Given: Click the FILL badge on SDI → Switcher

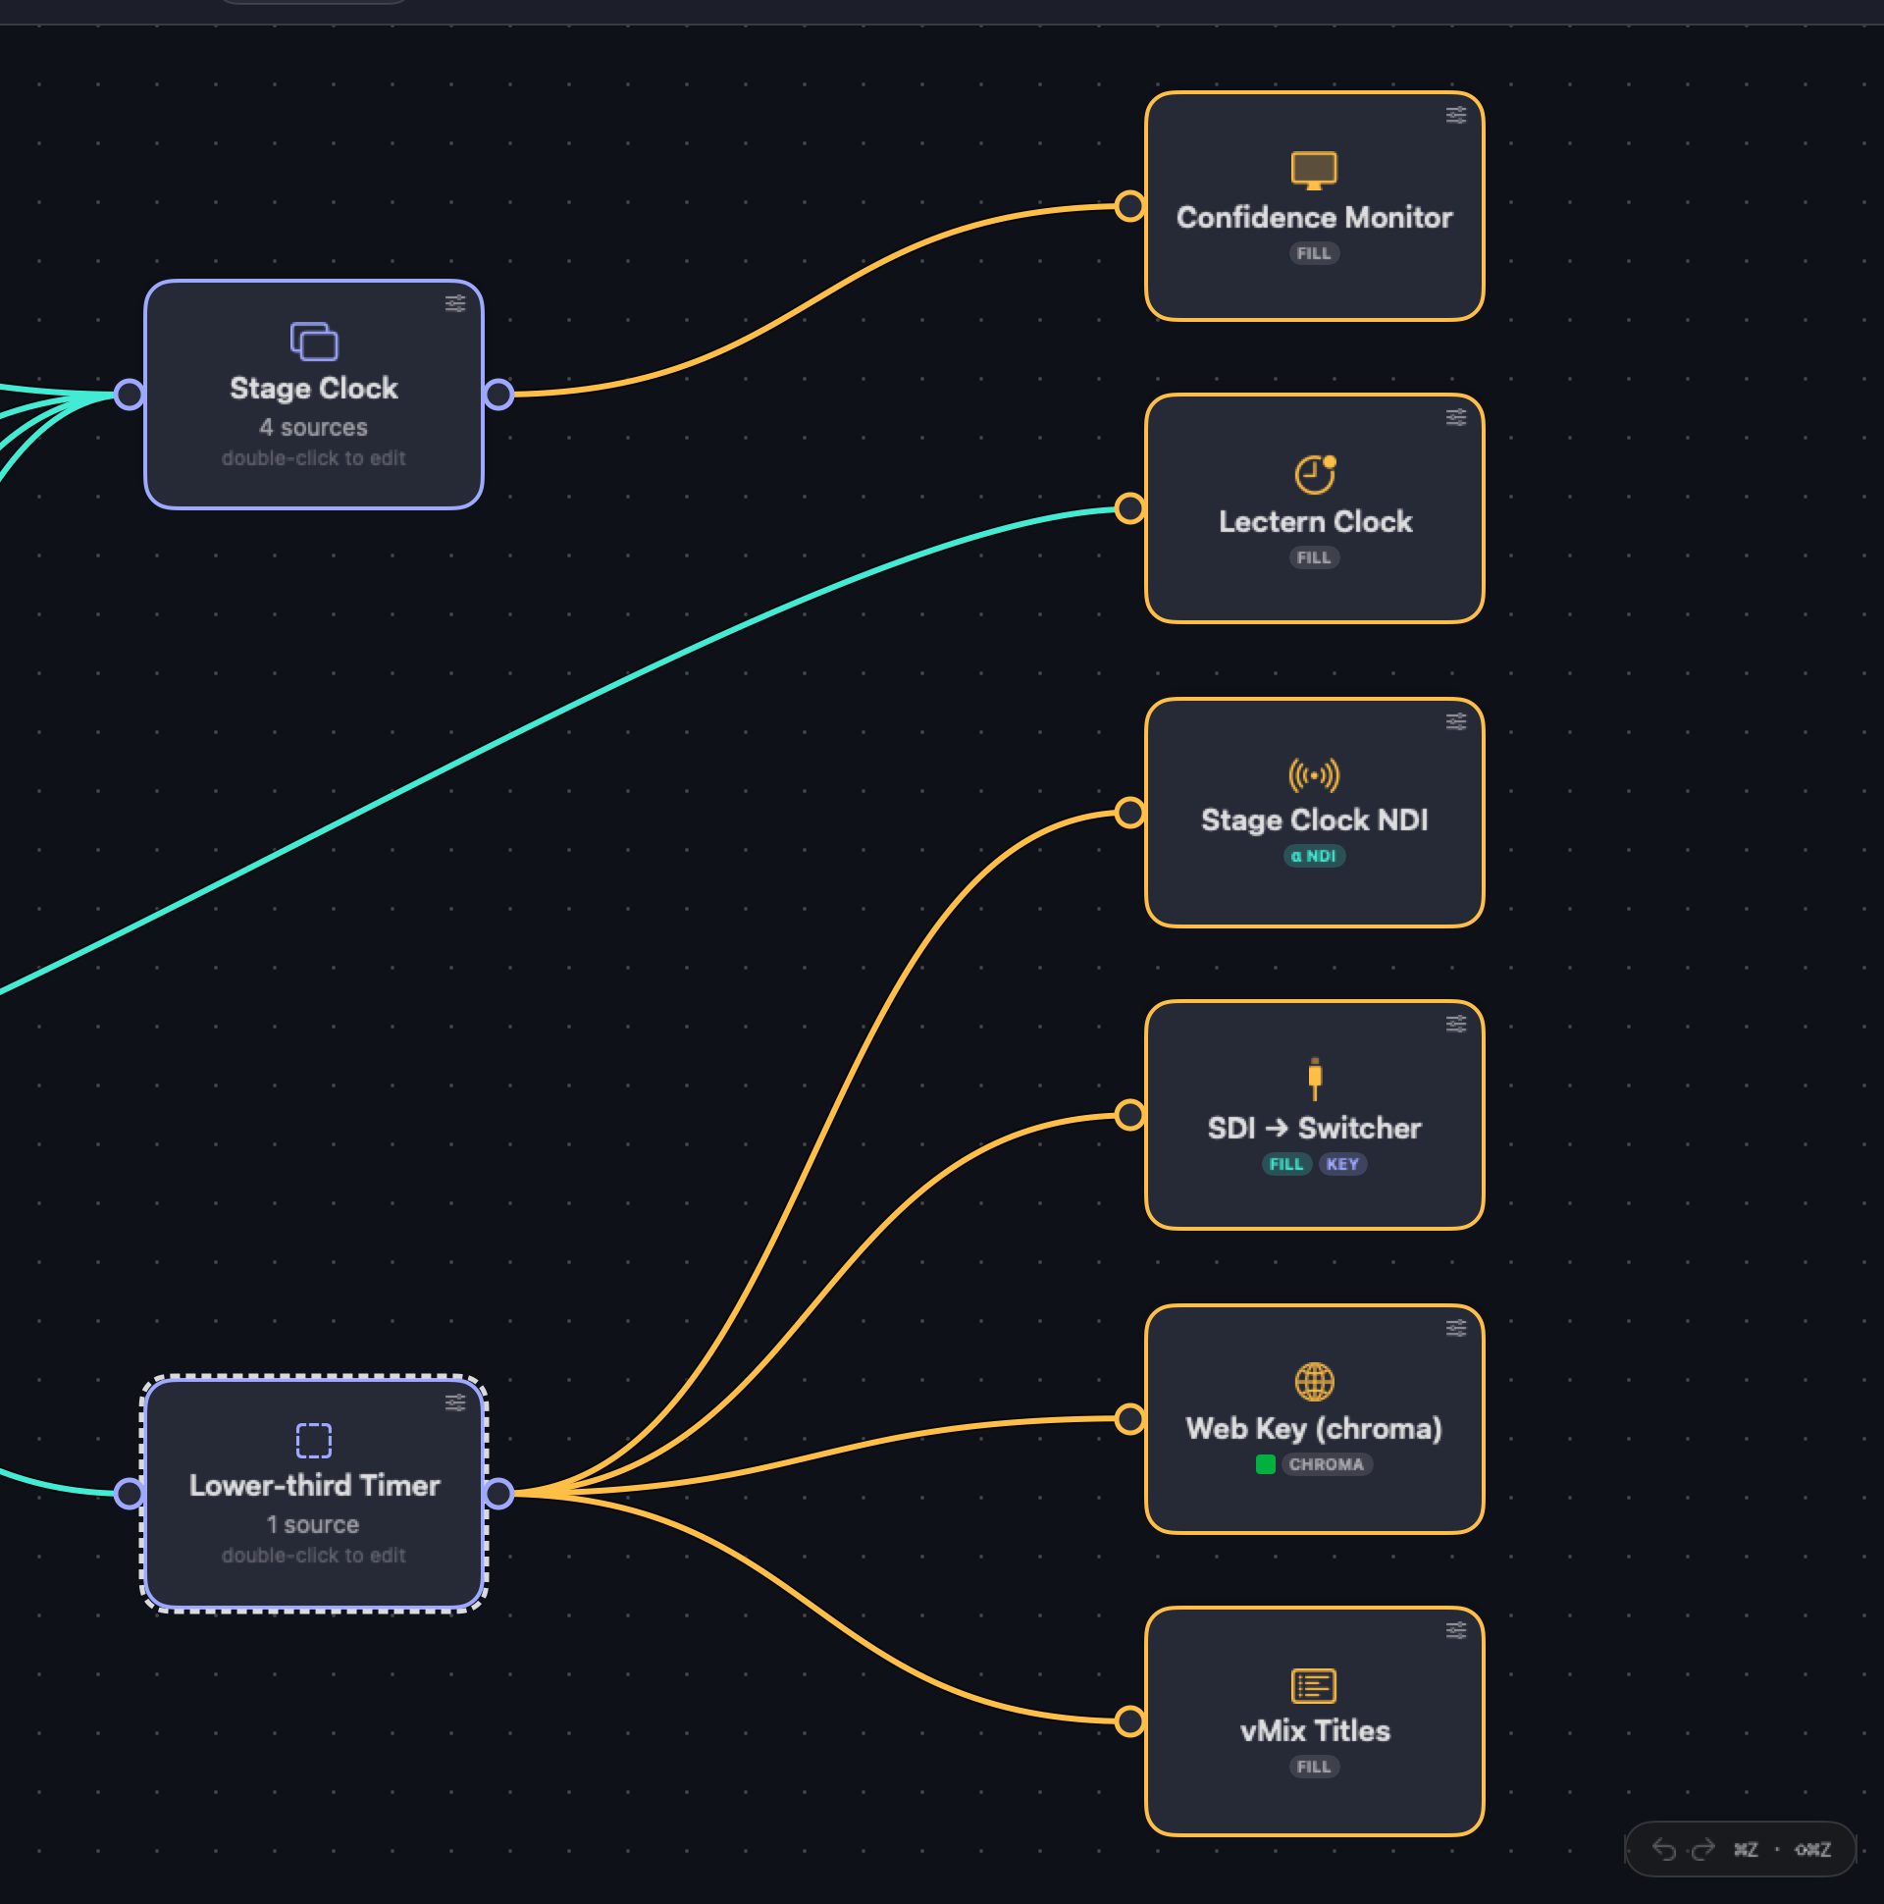Looking at the screenshot, I should coord(1285,1164).
